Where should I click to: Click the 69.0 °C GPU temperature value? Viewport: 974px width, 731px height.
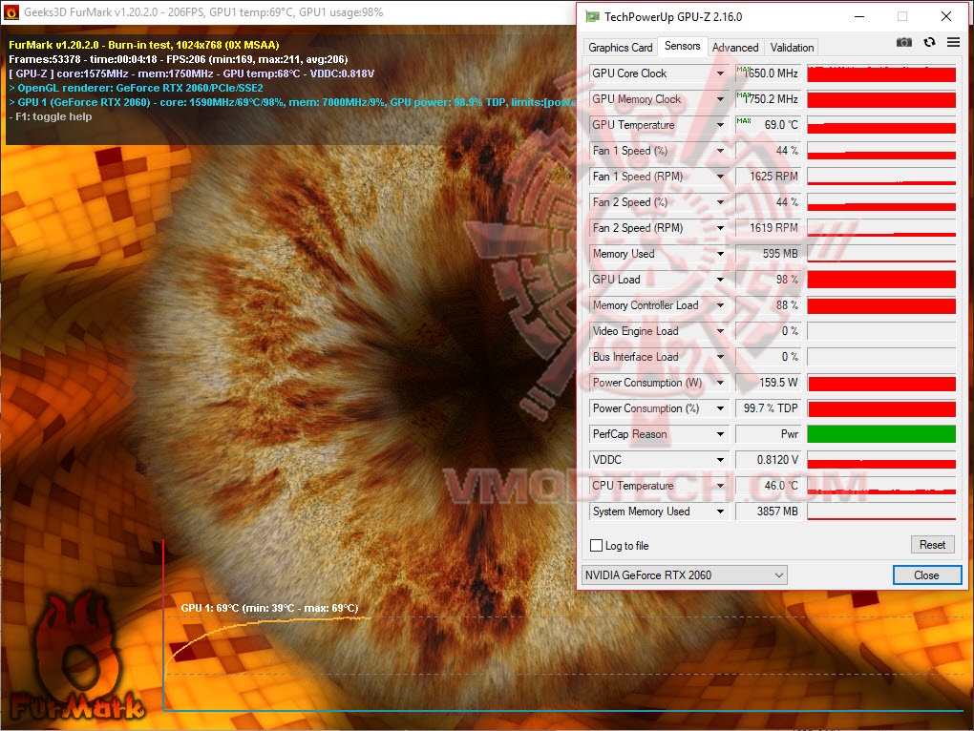pyautogui.click(x=769, y=125)
